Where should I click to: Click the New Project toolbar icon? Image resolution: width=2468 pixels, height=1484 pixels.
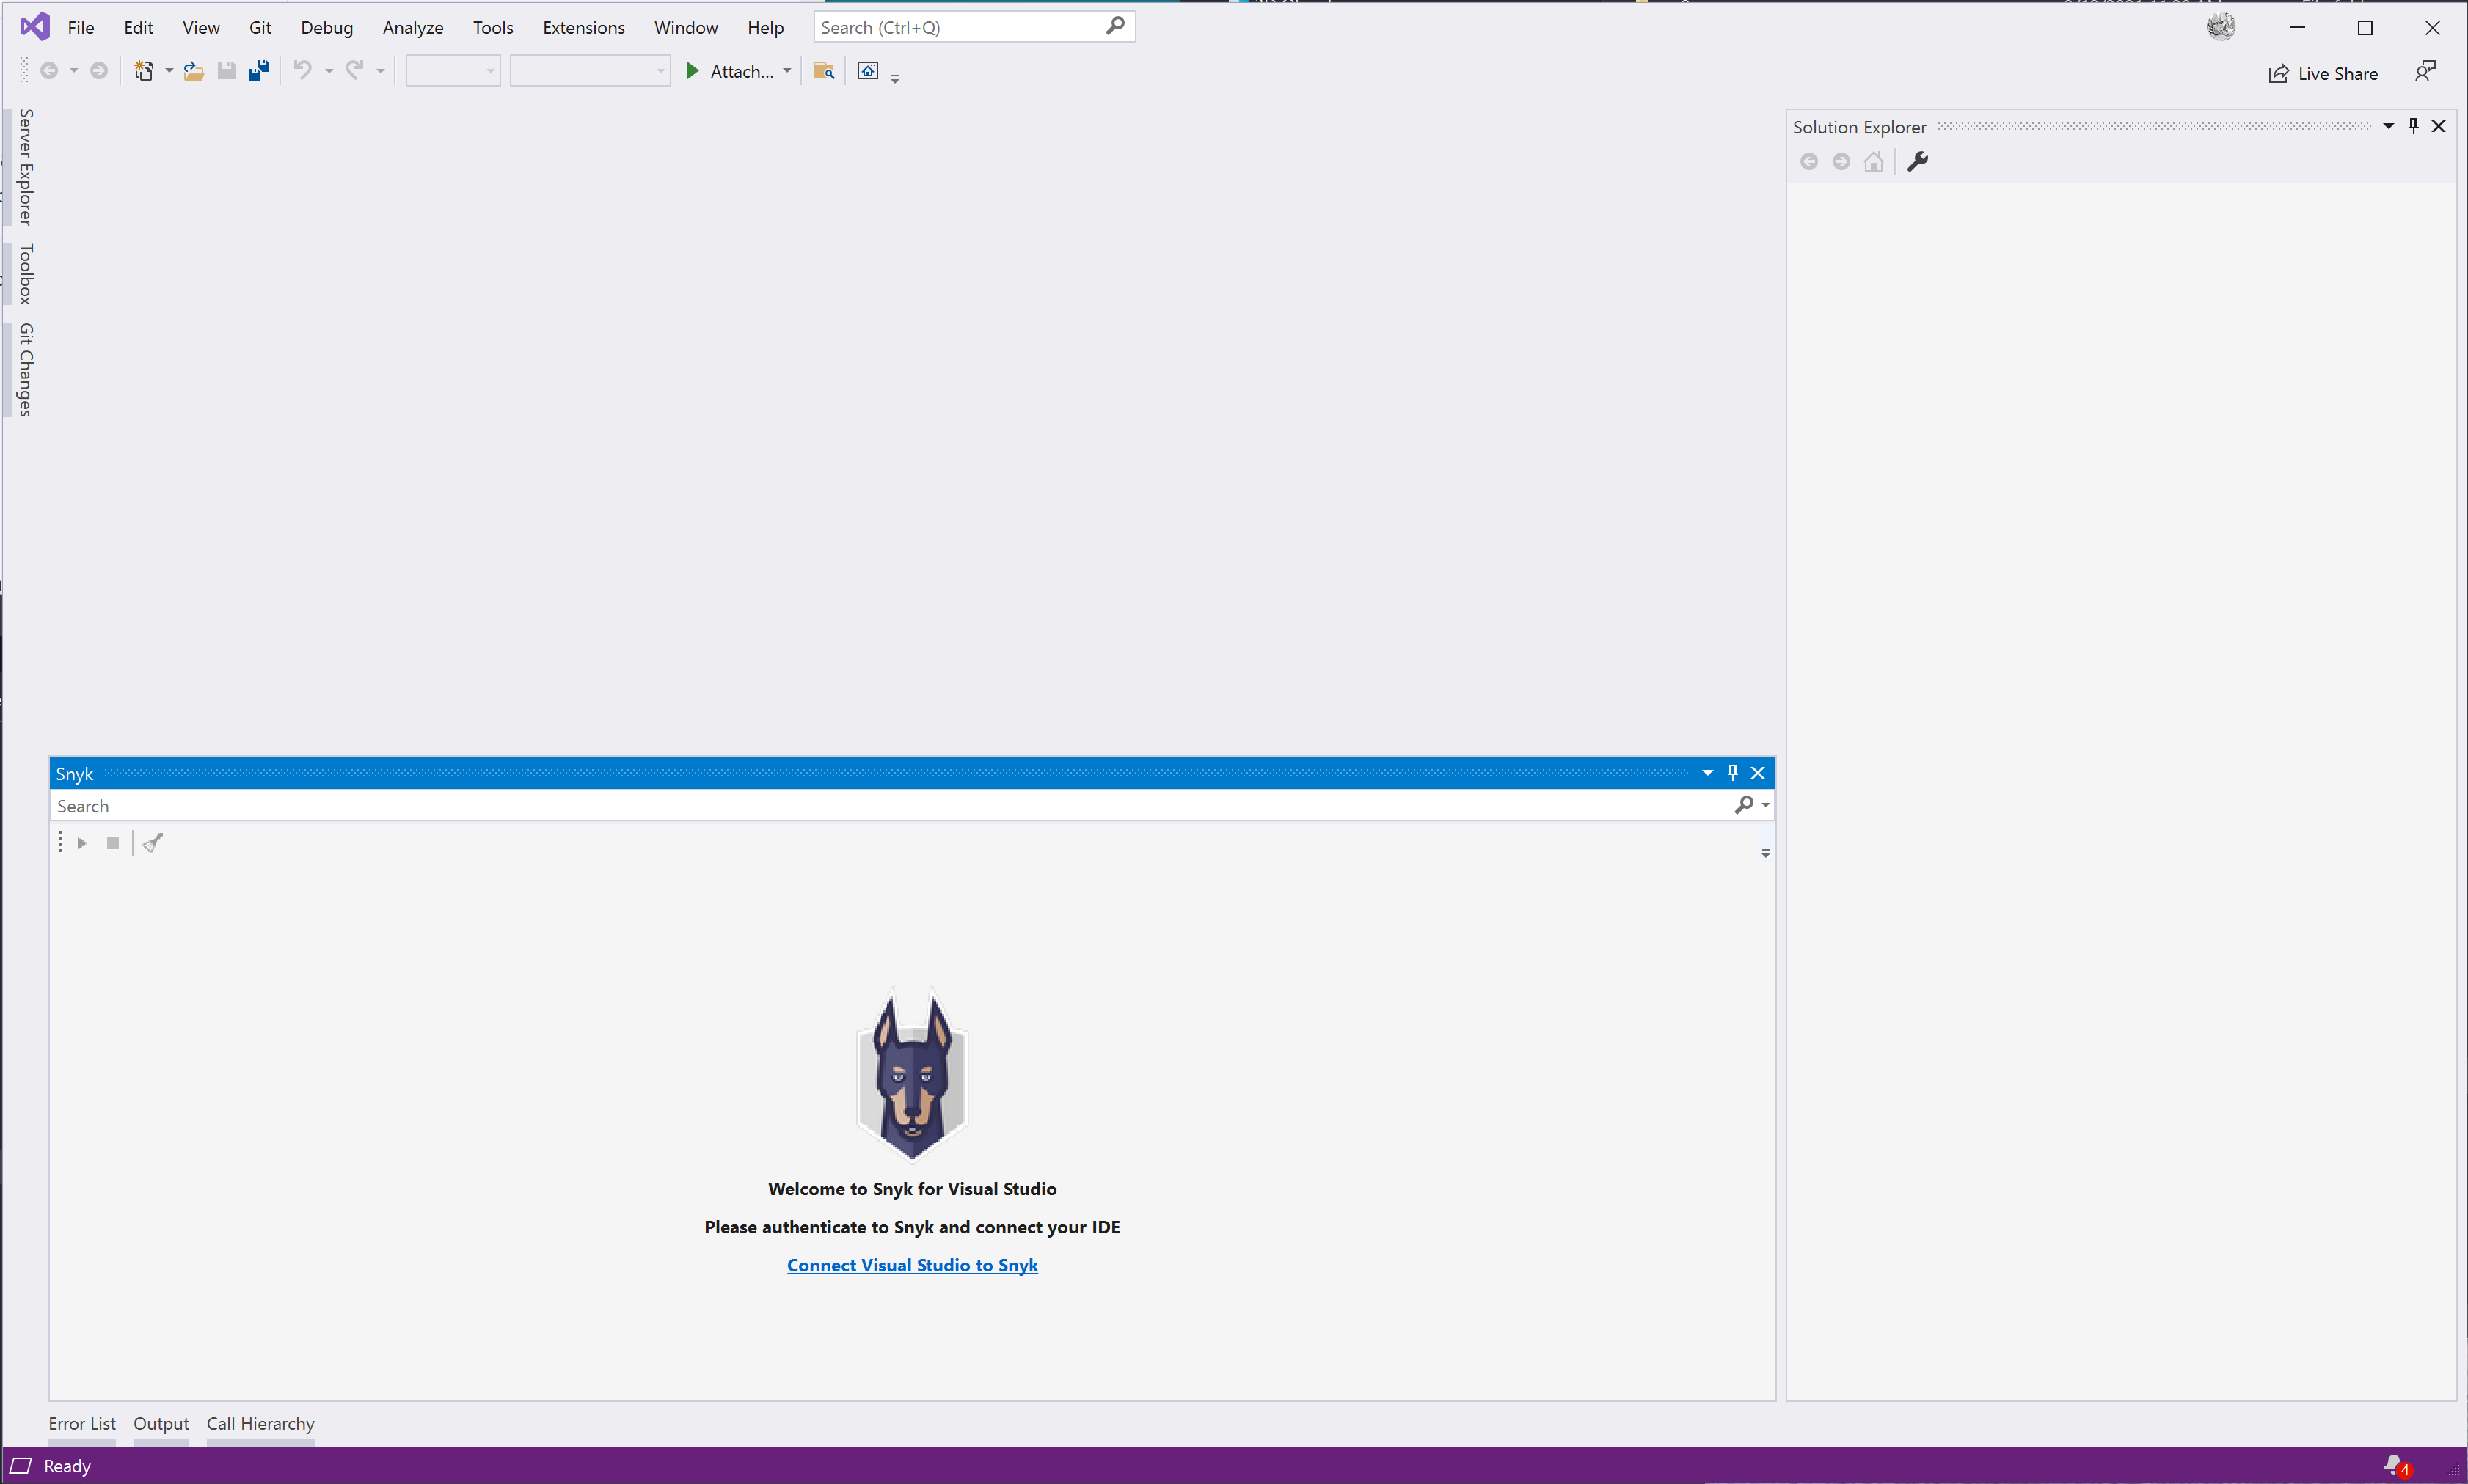coord(144,71)
